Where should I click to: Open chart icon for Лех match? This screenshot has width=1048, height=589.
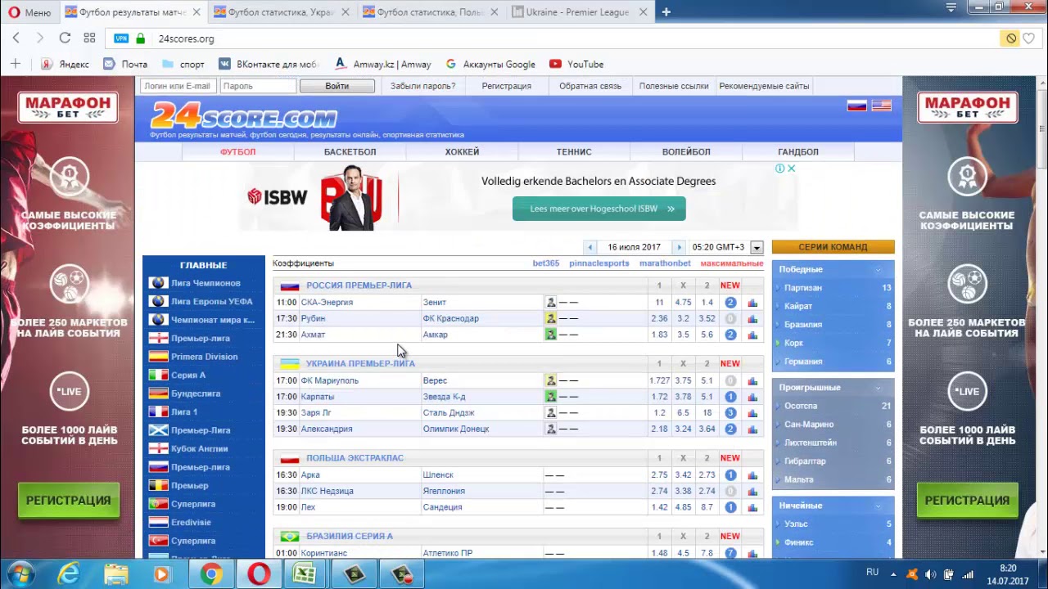click(752, 507)
